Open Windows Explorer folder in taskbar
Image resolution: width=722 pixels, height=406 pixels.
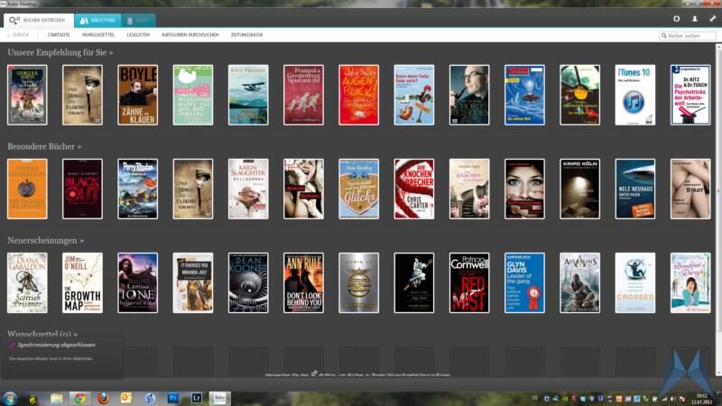57,398
